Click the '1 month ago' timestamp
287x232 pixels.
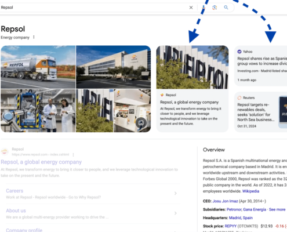coord(247,80)
